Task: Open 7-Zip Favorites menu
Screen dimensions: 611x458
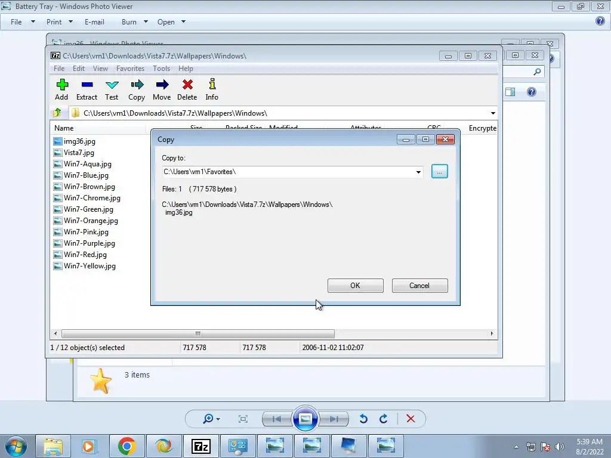Action: tap(131, 69)
